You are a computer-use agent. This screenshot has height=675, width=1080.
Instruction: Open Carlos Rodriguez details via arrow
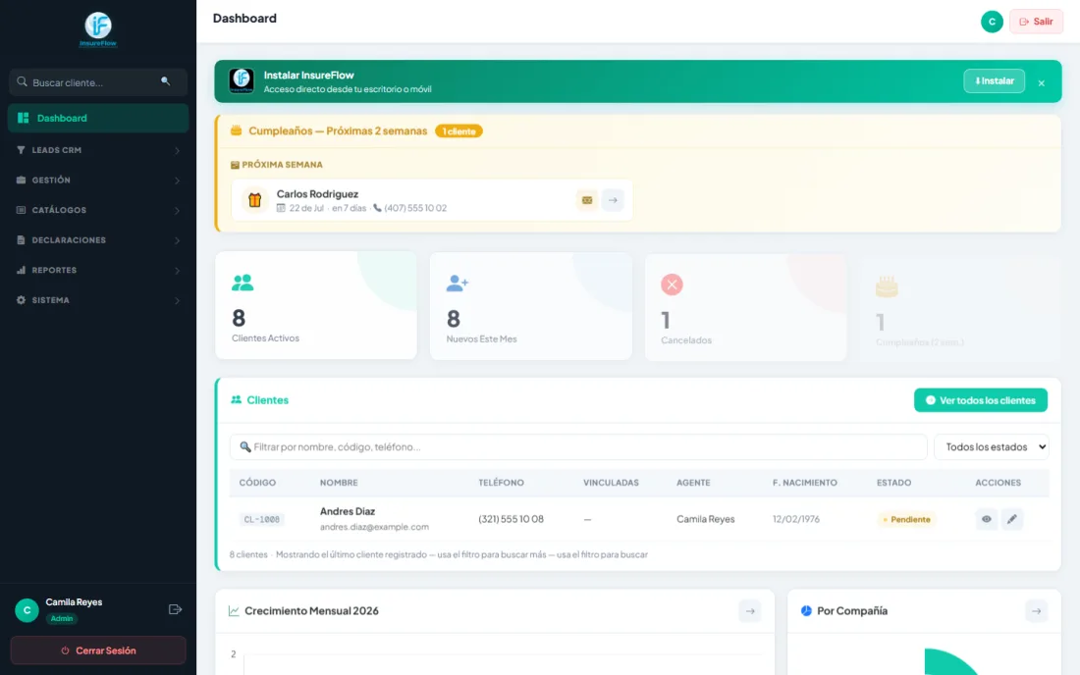coord(613,200)
